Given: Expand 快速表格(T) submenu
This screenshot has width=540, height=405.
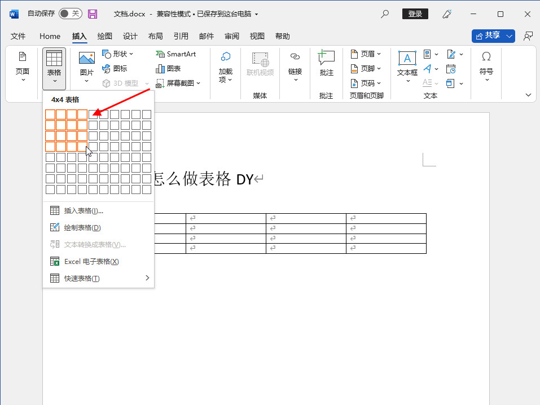Looking at the screenshot, I should (x=98, y=278).
